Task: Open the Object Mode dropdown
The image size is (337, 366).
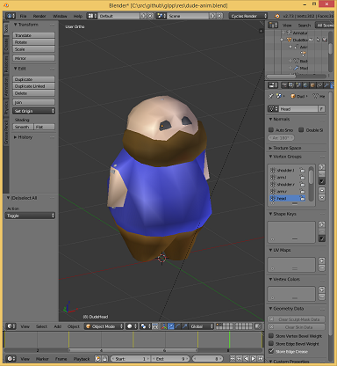Action: (x=104, y=326)
